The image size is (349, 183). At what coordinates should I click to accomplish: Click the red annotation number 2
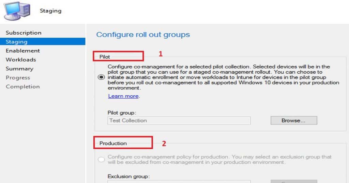[164, 144]
